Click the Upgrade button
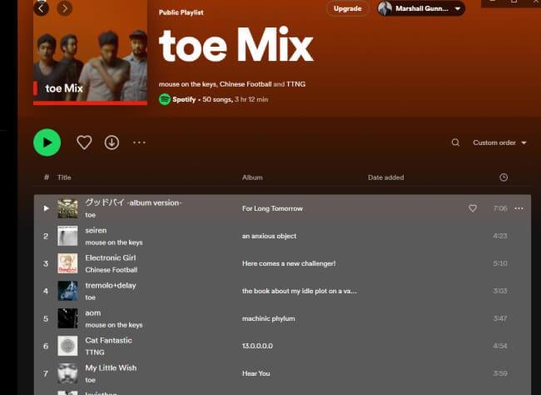 [347, 8]
